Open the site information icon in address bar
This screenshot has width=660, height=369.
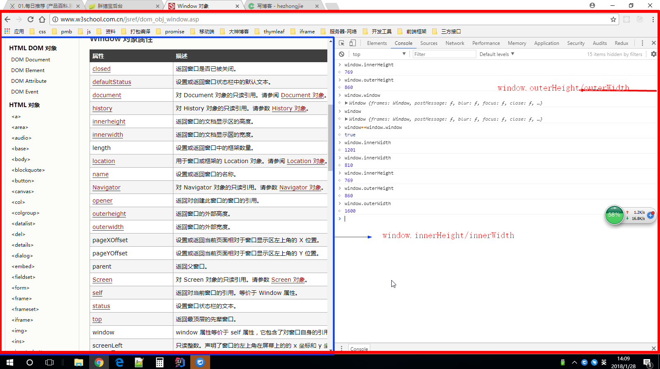tap(55, 19)
